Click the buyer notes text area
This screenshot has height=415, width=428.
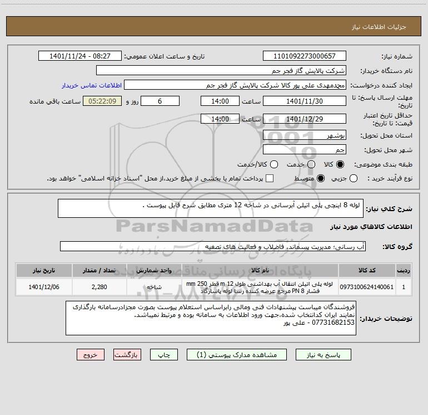pyautogui.click(x=211, y=318)
